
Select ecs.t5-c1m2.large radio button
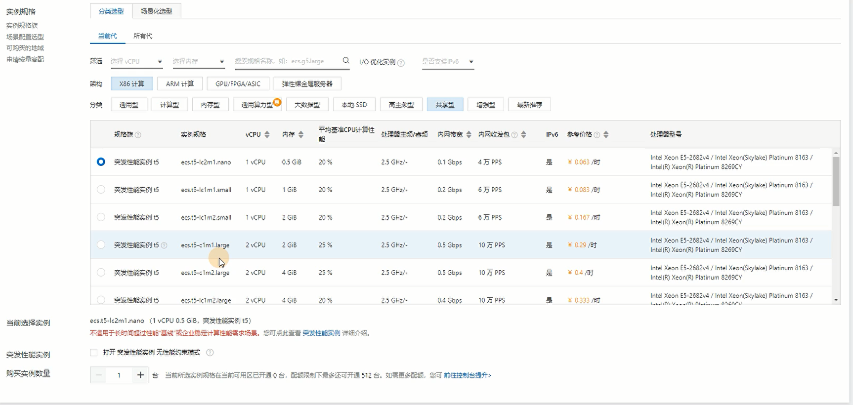101,272
